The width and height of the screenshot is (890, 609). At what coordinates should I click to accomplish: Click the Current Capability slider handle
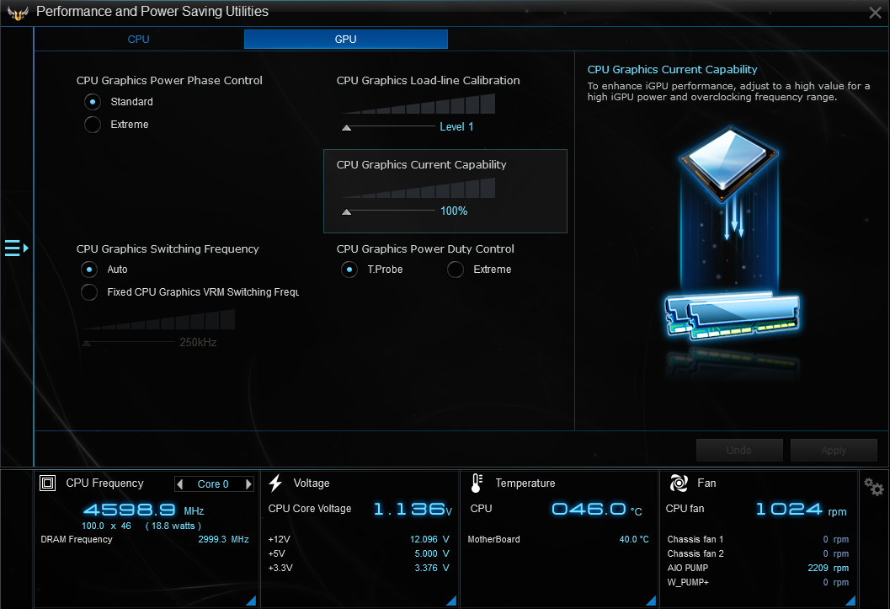(x=346, y=212)
